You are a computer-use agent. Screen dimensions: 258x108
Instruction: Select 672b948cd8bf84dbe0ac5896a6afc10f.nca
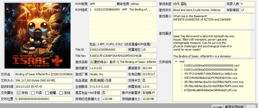click(210, 90)
